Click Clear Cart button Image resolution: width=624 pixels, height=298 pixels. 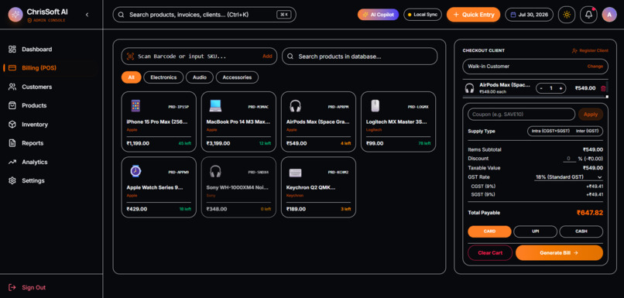tap(490, 252)
